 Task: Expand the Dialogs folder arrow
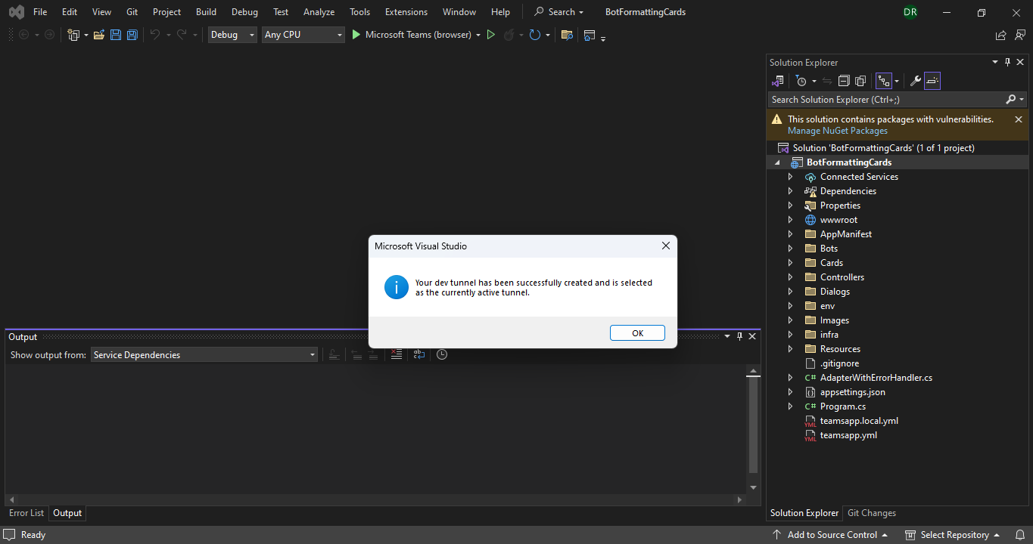click(x=790, y=292)
